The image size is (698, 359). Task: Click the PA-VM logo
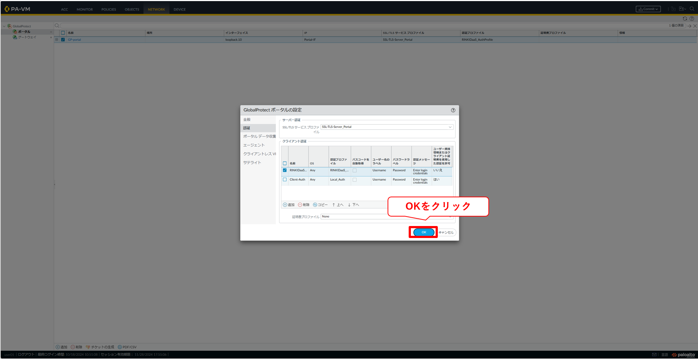click(x=17, y=9)
